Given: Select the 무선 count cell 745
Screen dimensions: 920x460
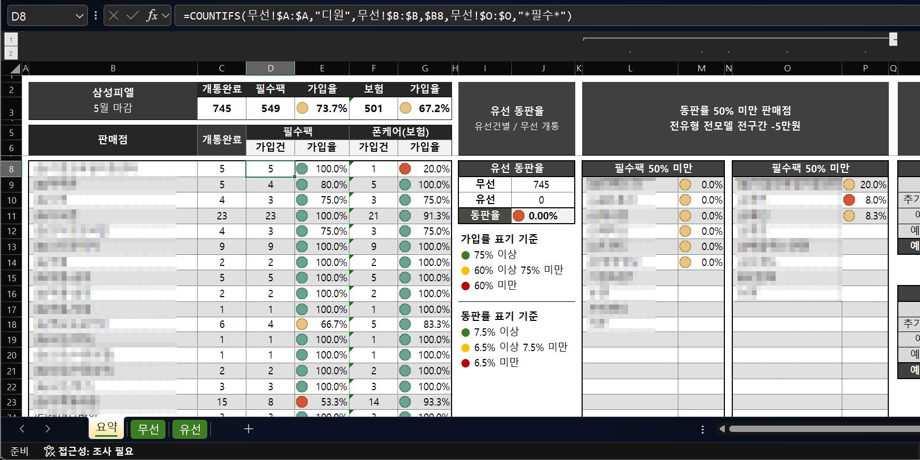Looking at the screenshot, I should (543, 185).
